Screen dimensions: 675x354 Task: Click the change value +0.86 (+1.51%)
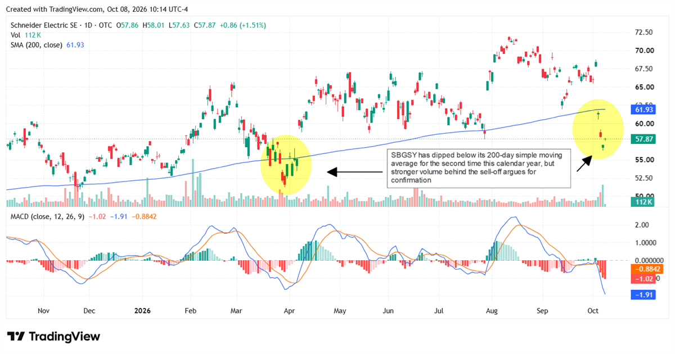(x=242, y=25)
